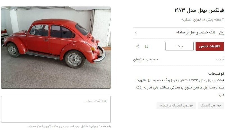
Task: Open the red Beetle photo
Action: pos(56,47)
